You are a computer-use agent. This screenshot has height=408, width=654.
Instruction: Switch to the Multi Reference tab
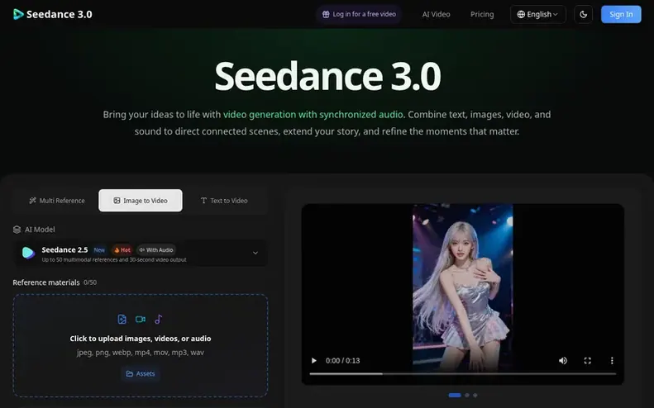click(x=57, y=201)
